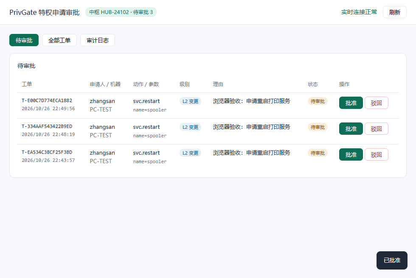Click zhangsan in the 22:49:56 row
The width and height of the screenshot is (416, 278).
click(102, 101)
